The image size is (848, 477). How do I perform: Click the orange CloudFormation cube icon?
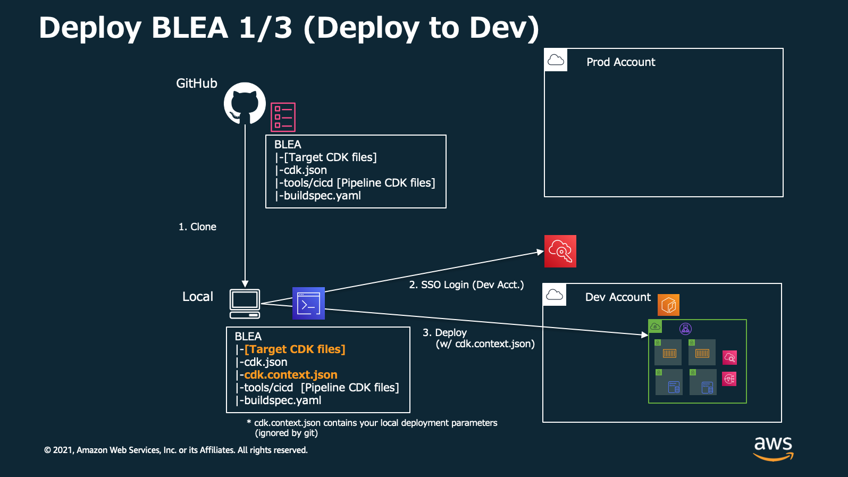click(669, 305)
